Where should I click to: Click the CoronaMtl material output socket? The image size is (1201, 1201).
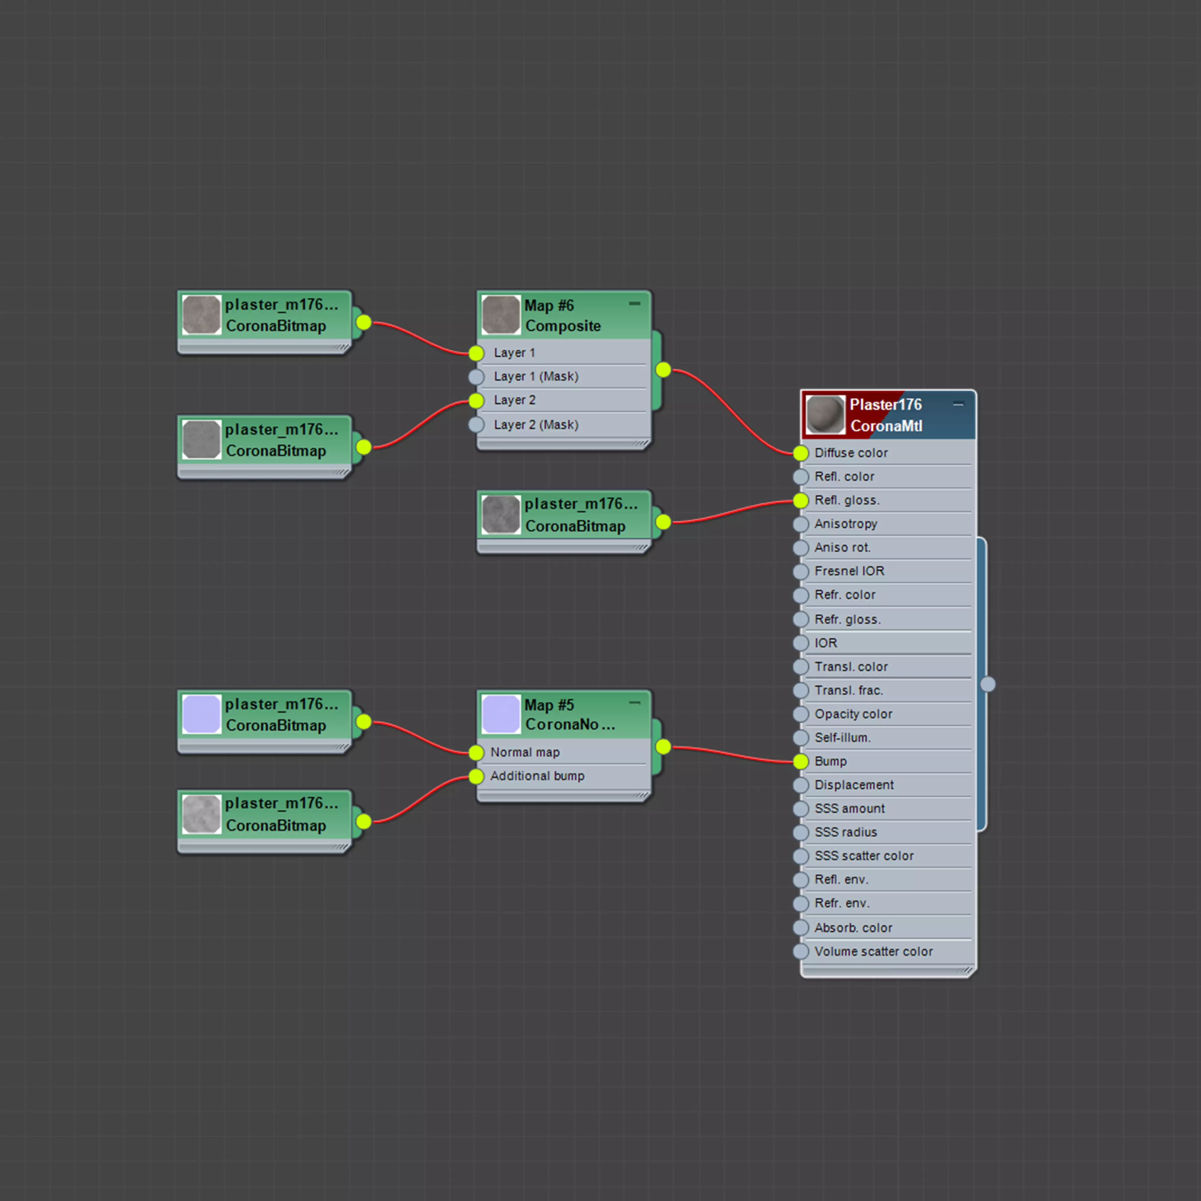987,684
